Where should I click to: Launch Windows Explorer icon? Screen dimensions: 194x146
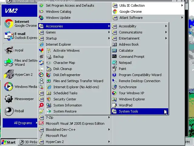coord(114,99)
